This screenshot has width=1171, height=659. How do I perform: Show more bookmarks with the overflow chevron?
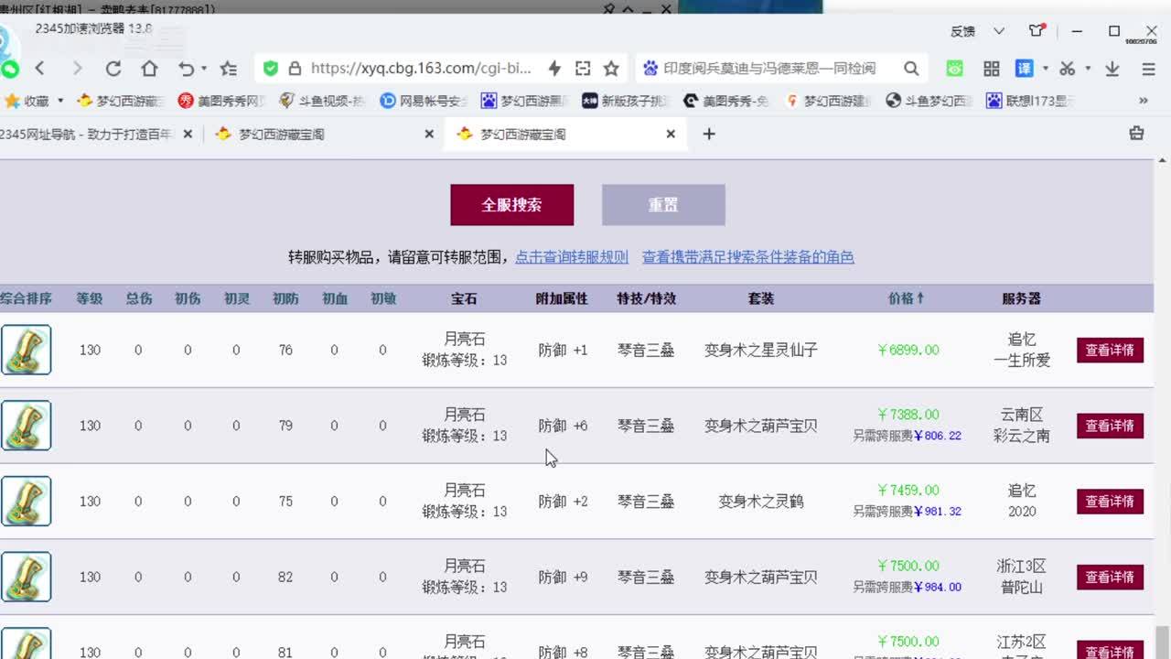(x=1143, y=101)
